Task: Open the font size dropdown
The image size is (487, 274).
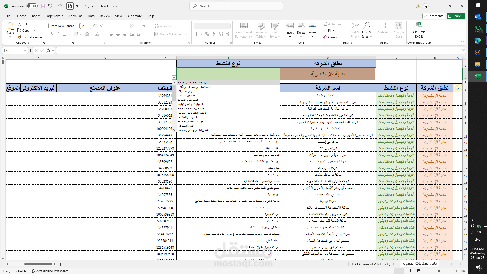Action: coord(89,26)
